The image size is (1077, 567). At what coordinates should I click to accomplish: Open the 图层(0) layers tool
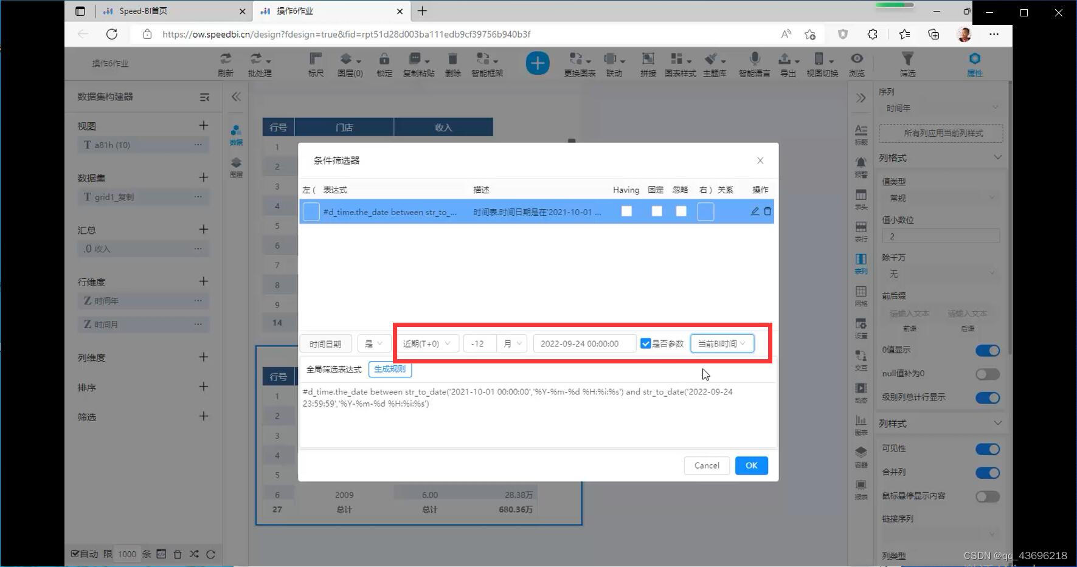point(350,64)
